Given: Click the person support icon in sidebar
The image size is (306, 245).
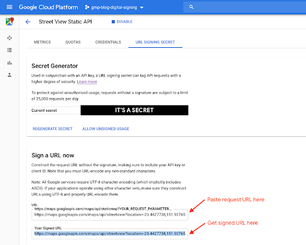Looking at the screenshot, I should click(10, 75).
